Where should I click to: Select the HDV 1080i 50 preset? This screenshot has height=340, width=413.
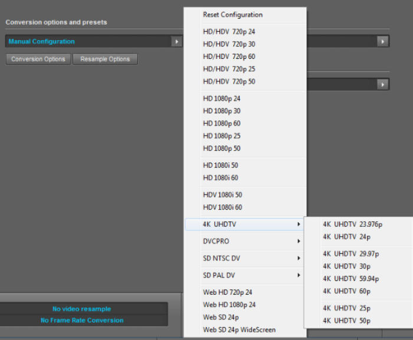click(222, 195)
